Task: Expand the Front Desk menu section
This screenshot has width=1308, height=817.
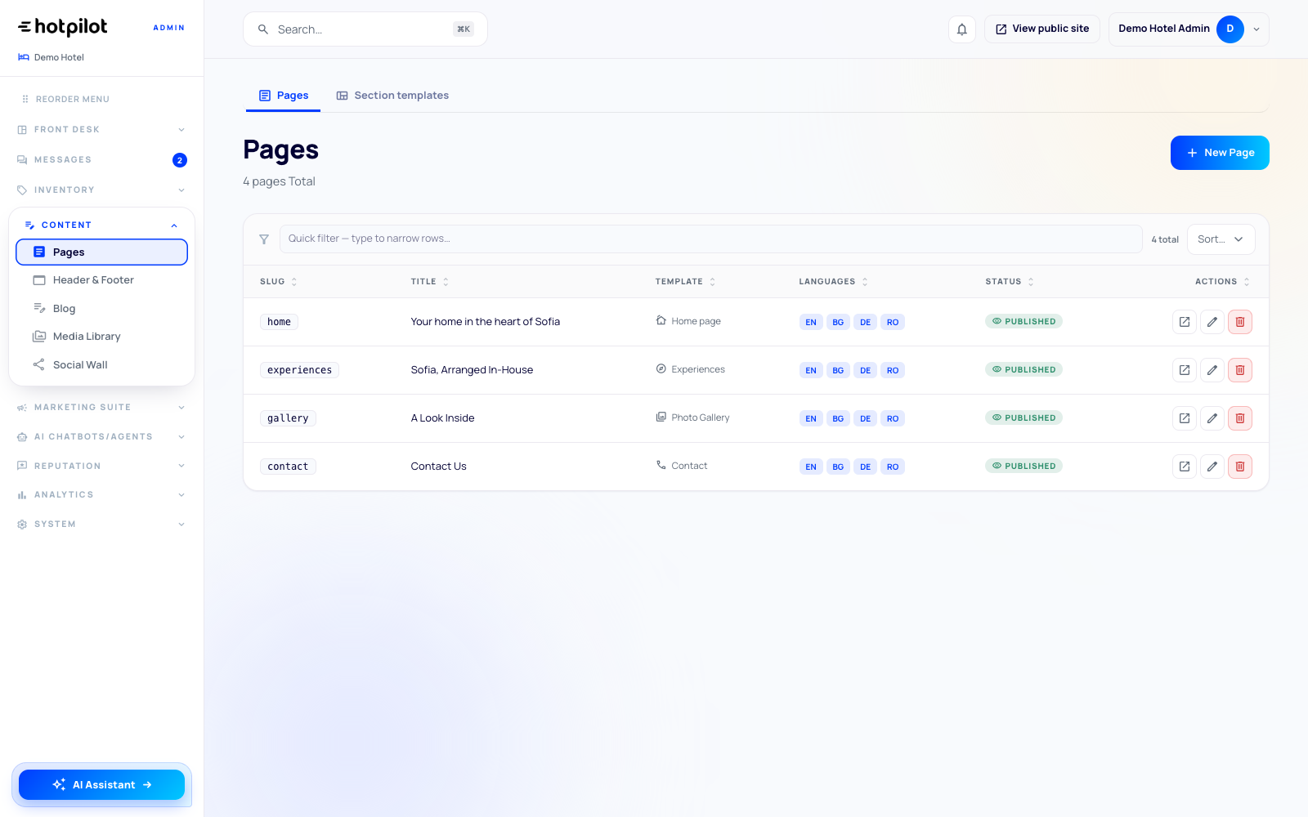Action: click(101, 130)
